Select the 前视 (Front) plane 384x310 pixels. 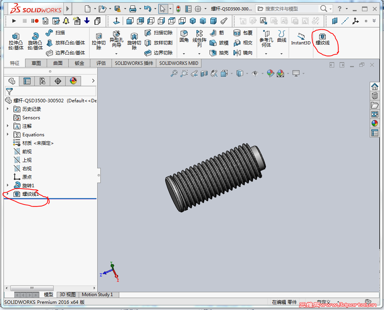22,151
